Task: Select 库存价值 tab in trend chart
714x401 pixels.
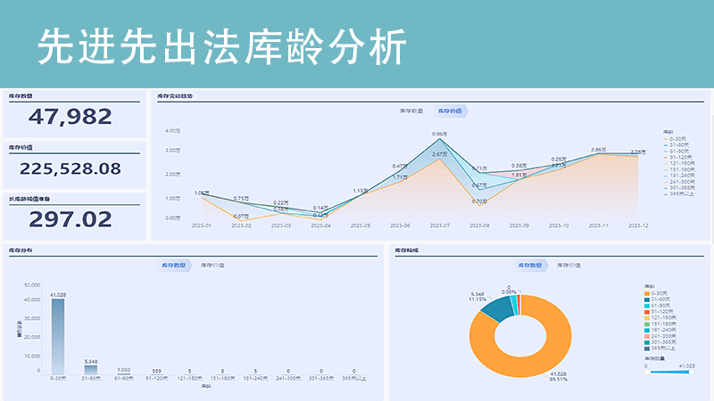Action: [450, 110]
